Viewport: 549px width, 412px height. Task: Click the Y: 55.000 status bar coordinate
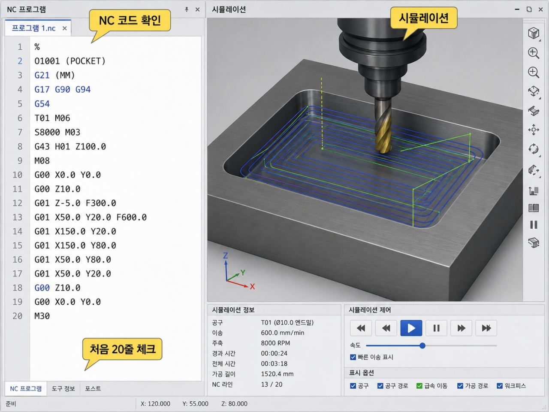pos(195,403)
